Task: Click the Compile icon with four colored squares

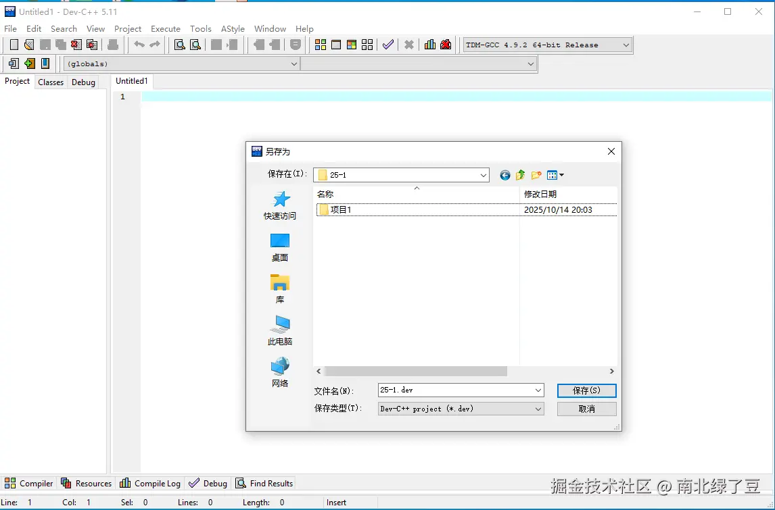Action: pos(321,45)
